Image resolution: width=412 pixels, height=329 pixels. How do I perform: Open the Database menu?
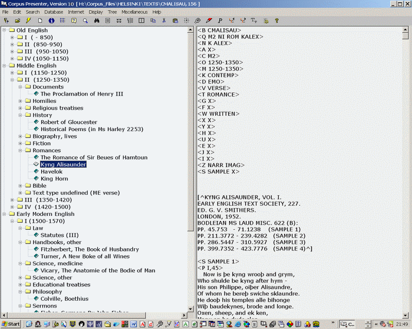[x=54, y=12]
